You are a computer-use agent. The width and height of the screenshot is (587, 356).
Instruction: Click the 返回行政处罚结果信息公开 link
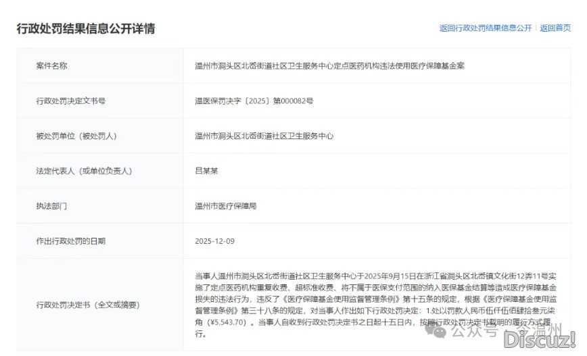pos(485,28)
